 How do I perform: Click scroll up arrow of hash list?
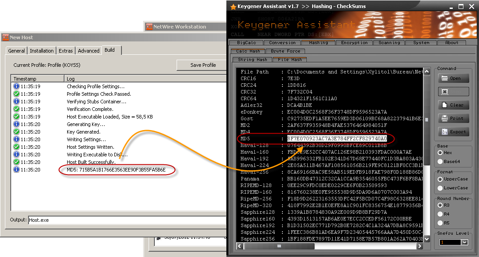coord(427,72)
